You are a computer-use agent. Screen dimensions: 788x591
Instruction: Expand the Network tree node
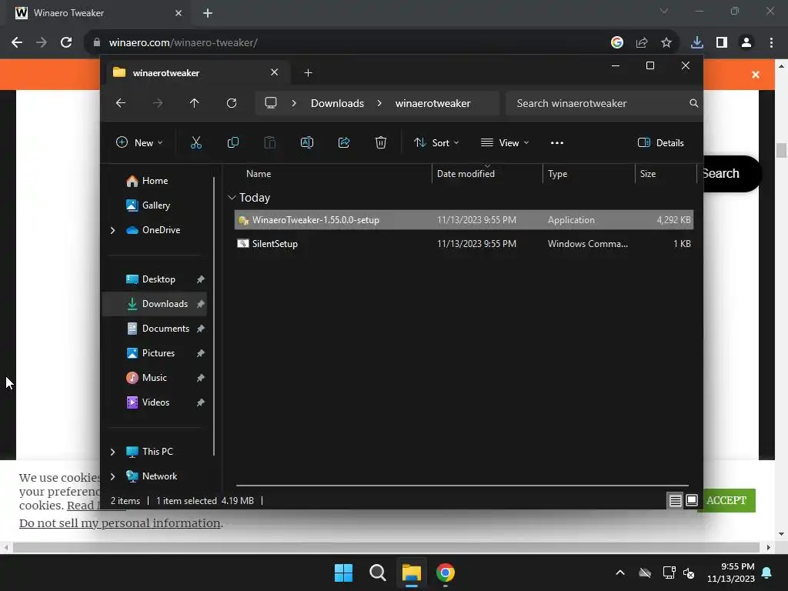click(112, 476)
